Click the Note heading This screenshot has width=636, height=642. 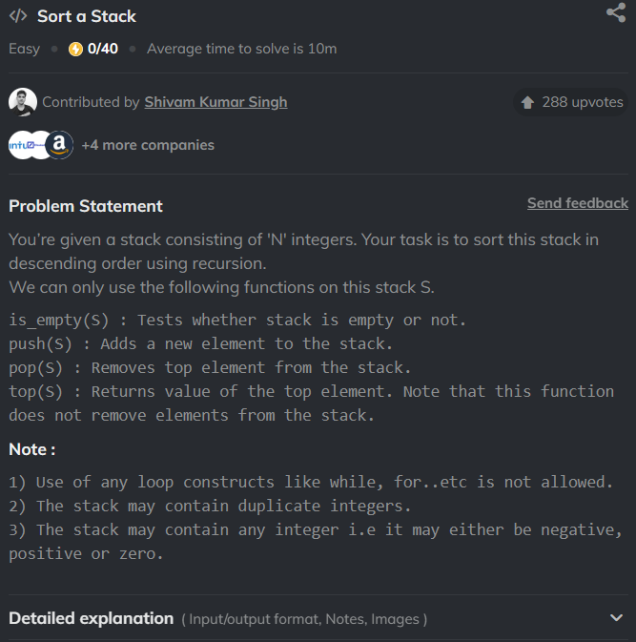click(x=31, y=449)
